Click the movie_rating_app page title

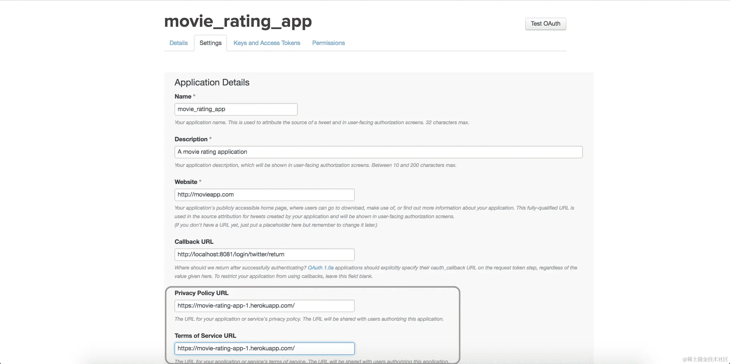(238, 21)
